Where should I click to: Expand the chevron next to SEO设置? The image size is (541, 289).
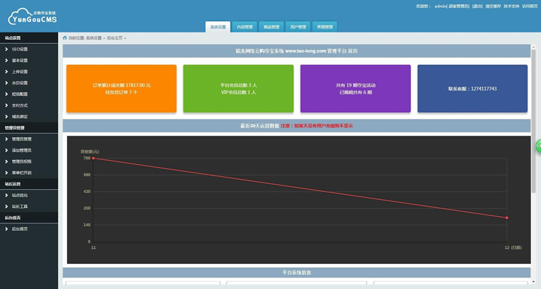[x=7, y=49]
